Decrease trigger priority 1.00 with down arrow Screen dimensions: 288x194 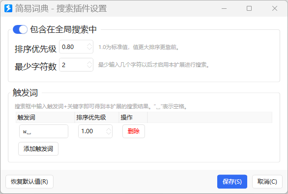[109, 133]
